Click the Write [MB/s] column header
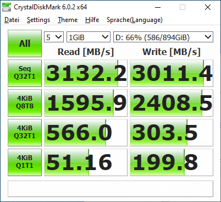This screenshot has width=221, height=202. click(x=172, y=52)
